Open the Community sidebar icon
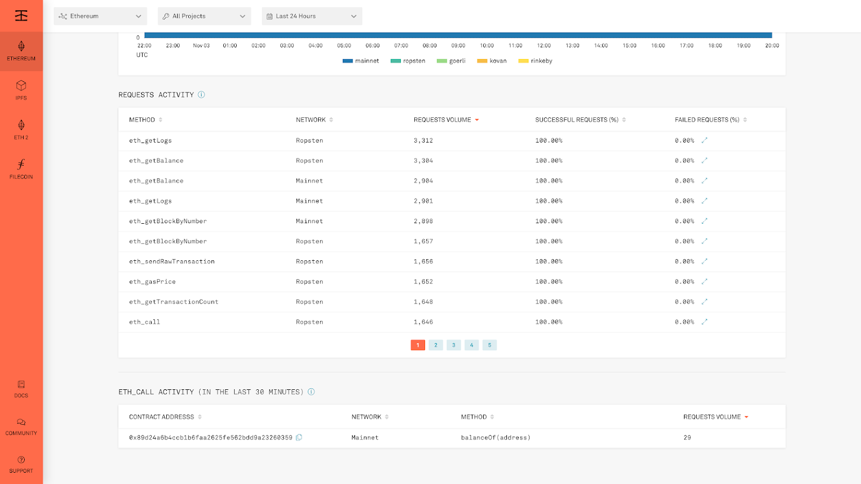This screenshot has width=861, height=484. pyautogui.click(x=21, y=426)
